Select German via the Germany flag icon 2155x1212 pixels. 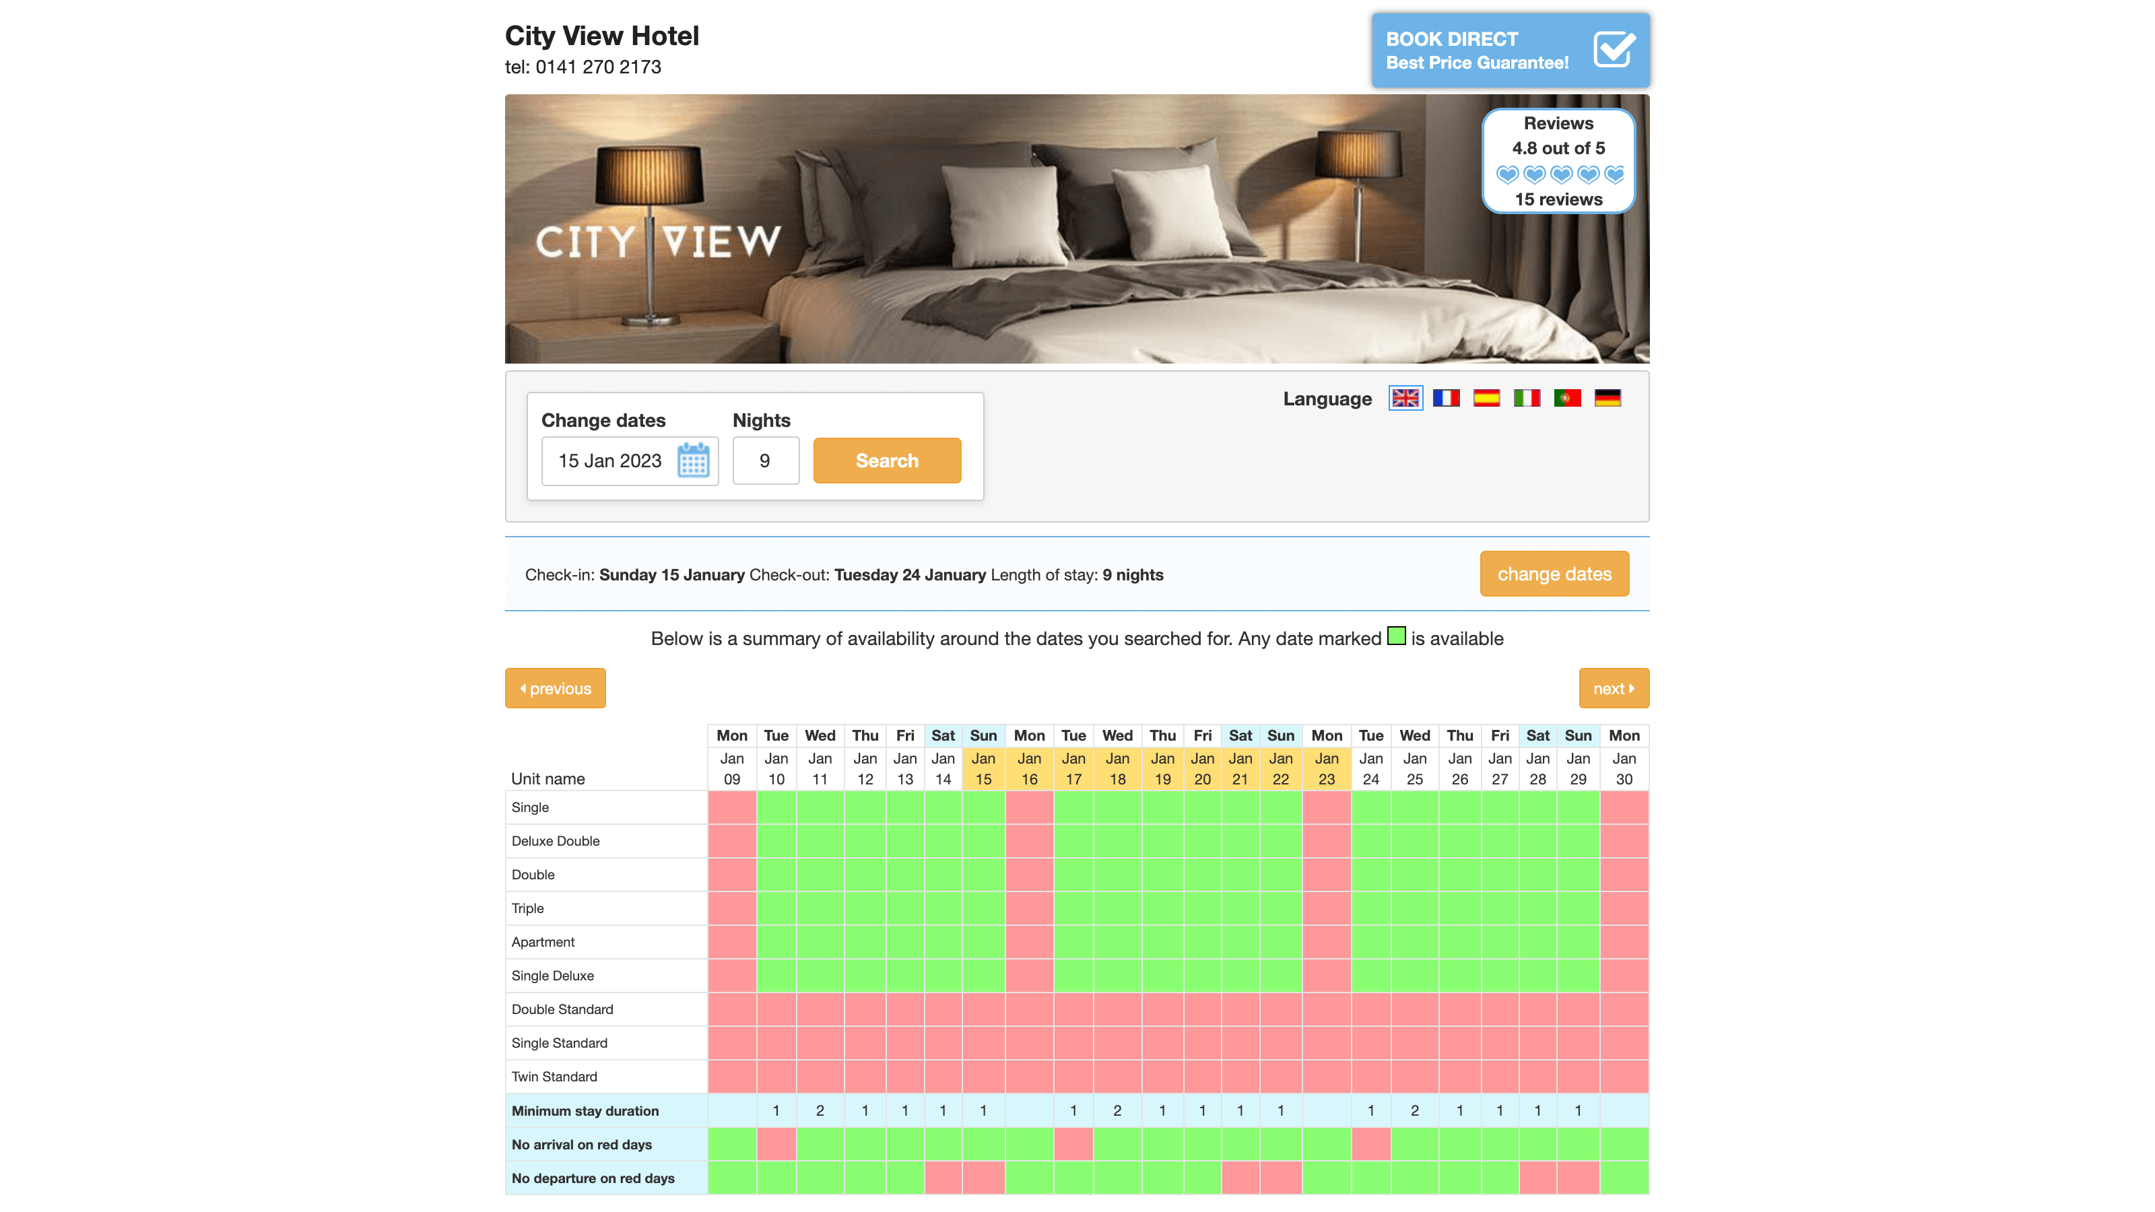[1607, 398]
